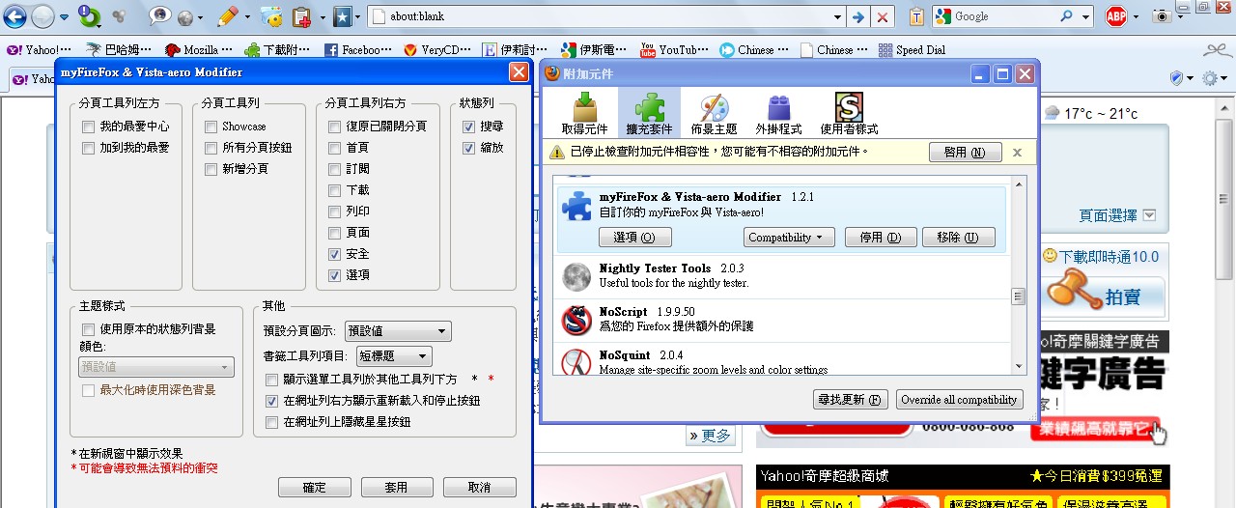
Task: Uncheck the 安全 checkbox
Action: [335, 254]
